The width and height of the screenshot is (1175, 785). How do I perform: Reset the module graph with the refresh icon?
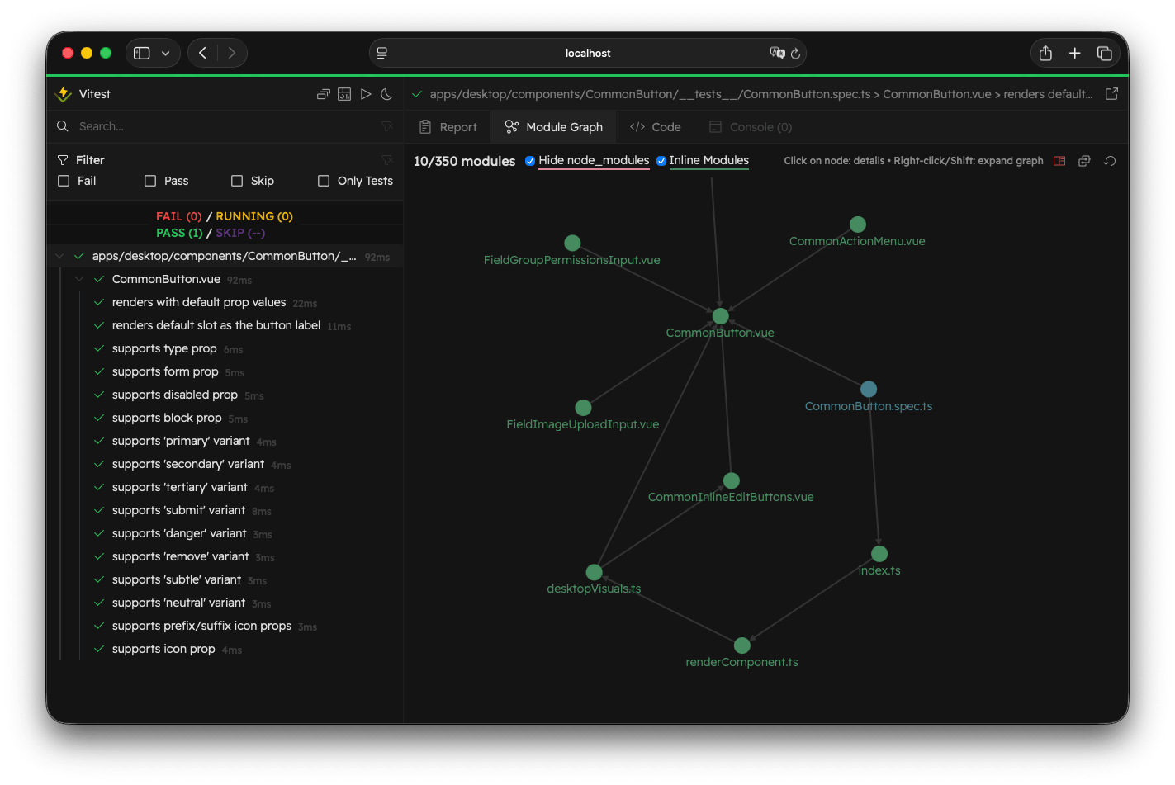coord(1110,161)
